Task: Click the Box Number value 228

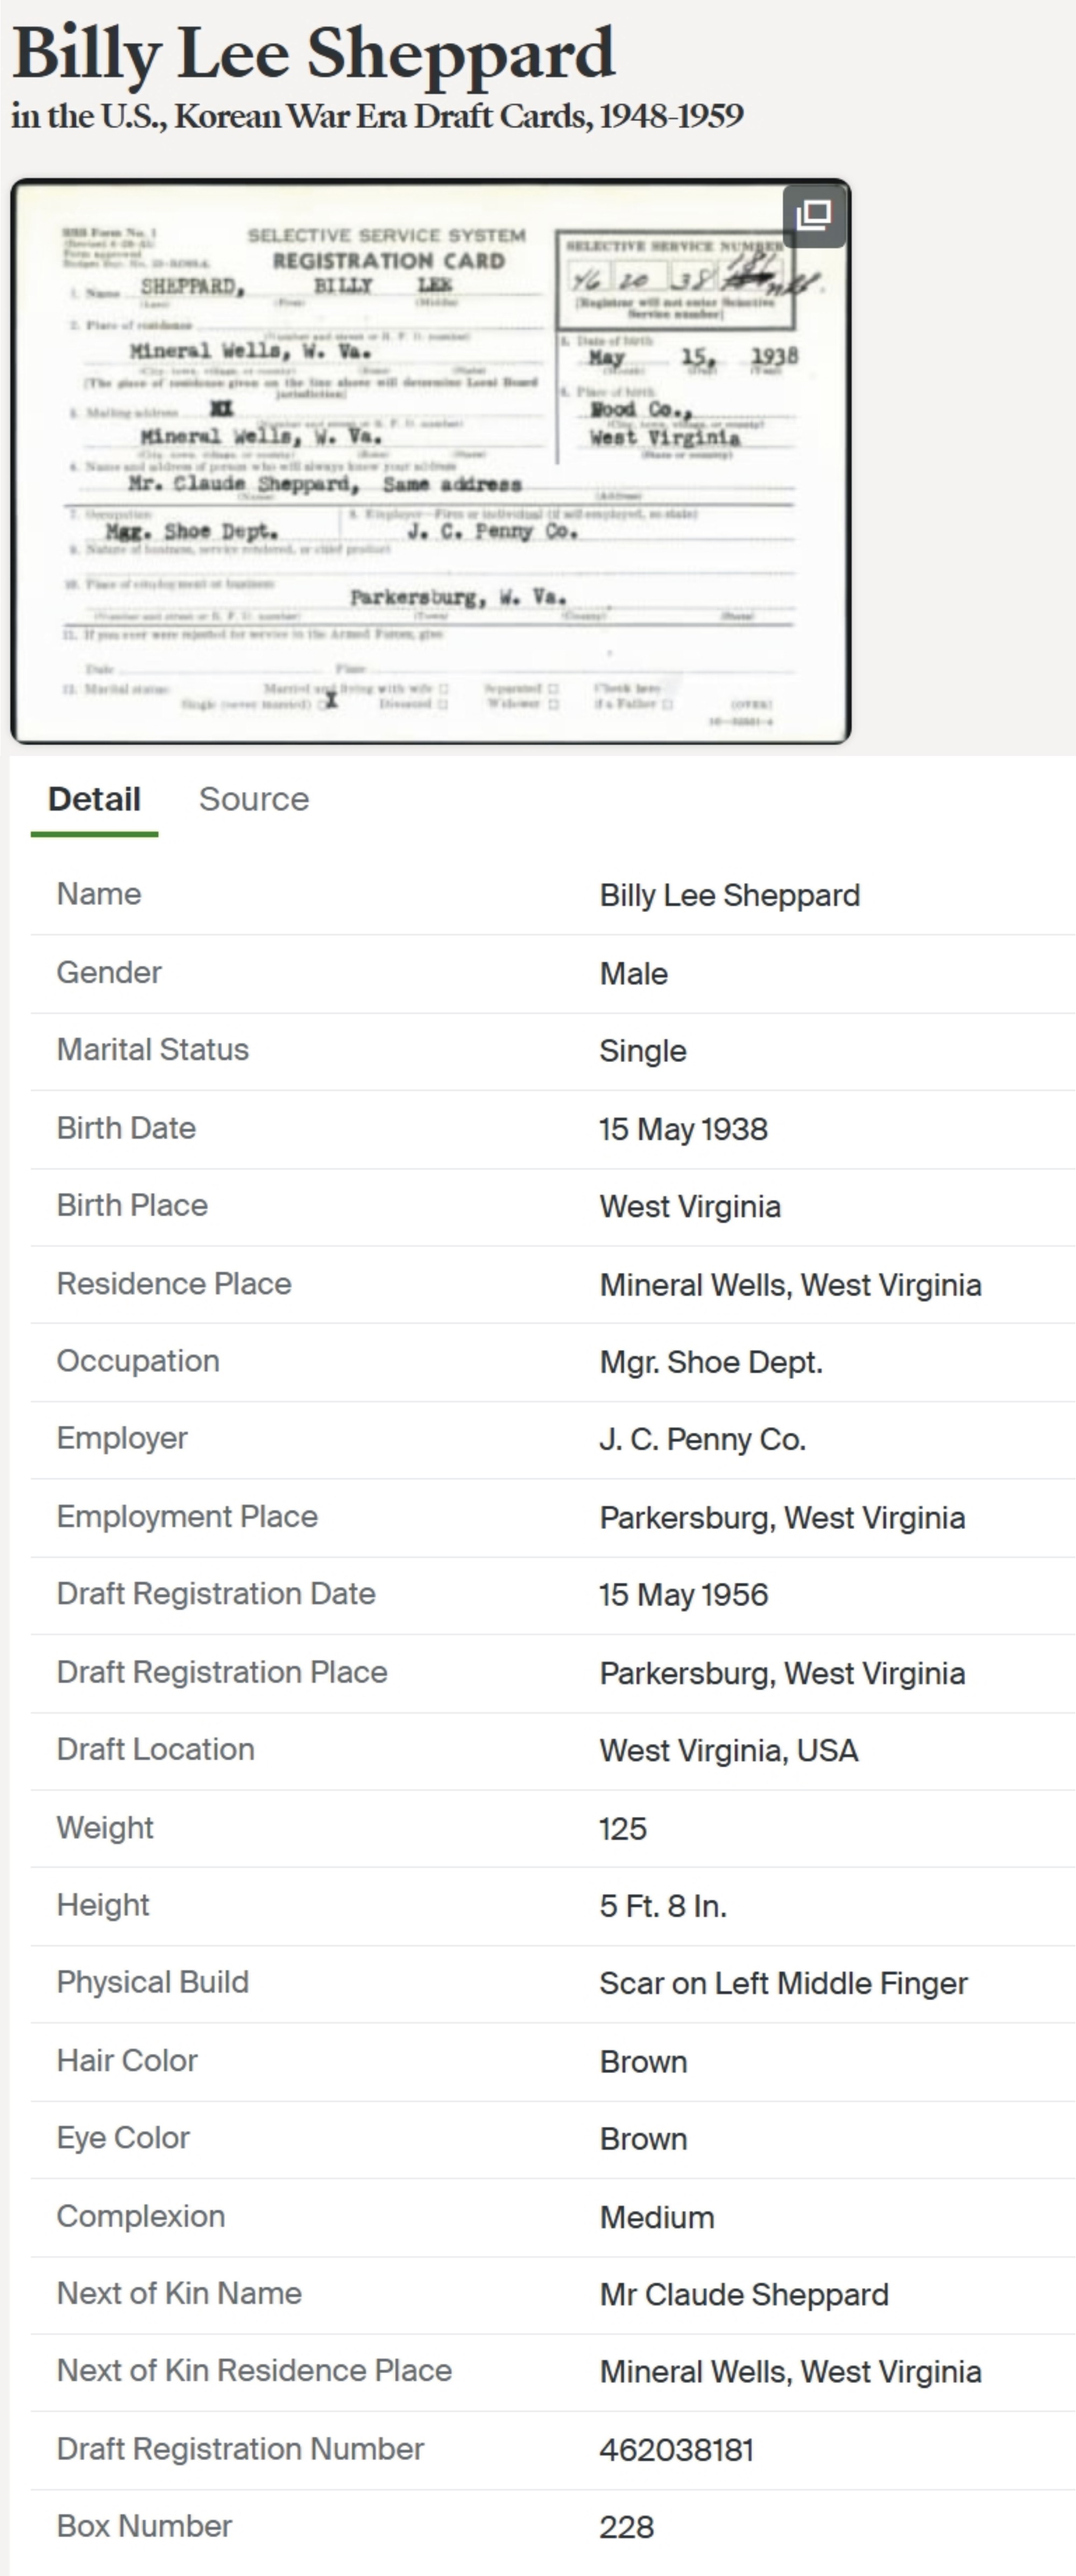Action: click(626, 2527)
